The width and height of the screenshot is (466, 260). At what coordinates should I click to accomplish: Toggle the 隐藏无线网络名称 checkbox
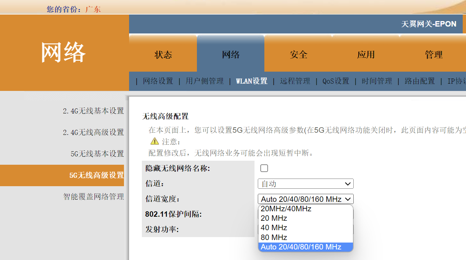(x=264, y=168)
